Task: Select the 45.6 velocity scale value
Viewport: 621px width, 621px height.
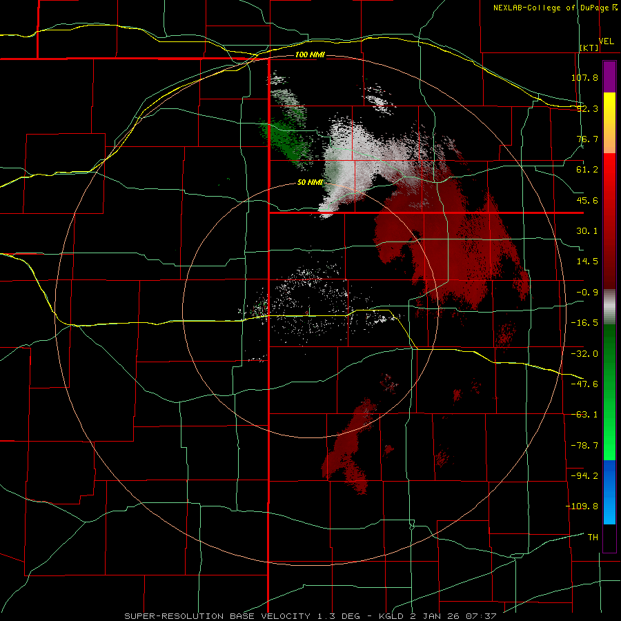Action: point(587,200)
